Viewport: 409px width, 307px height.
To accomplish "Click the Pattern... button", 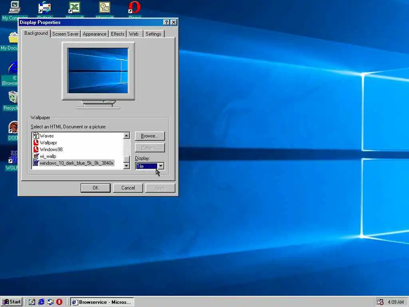I will click(150, 148).
